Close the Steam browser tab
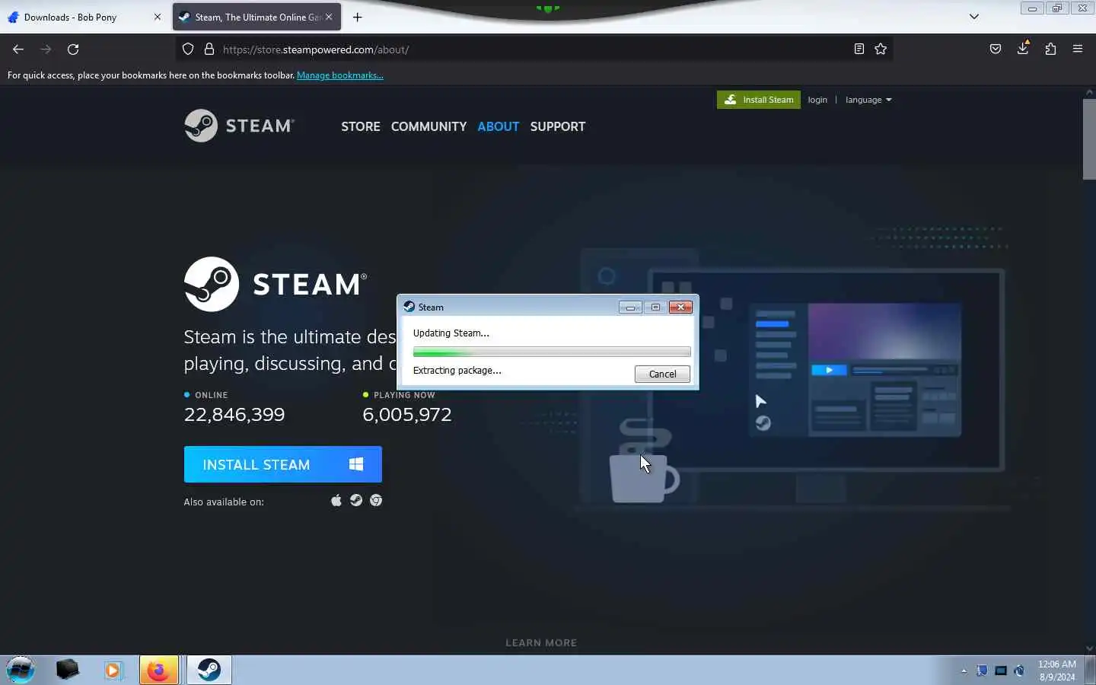 [329, 17]
